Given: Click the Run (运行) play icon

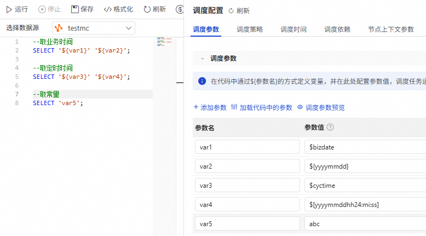Looking at the screenshot, I should point(9,9).
